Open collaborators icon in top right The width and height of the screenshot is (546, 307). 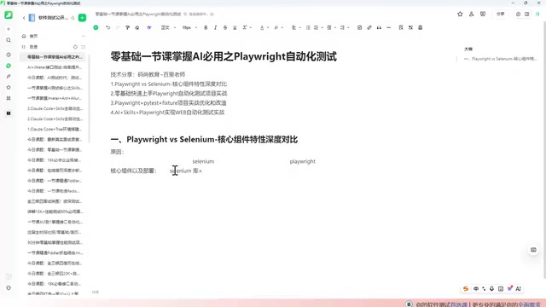tap(471, 14)
